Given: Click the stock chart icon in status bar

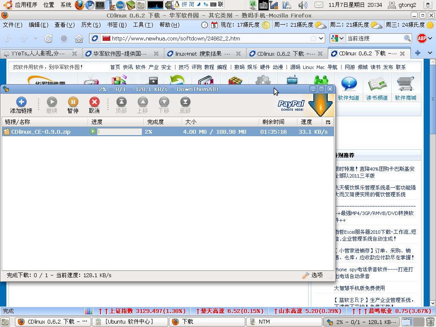Looking at the screenshot, I should coord(89,311).
